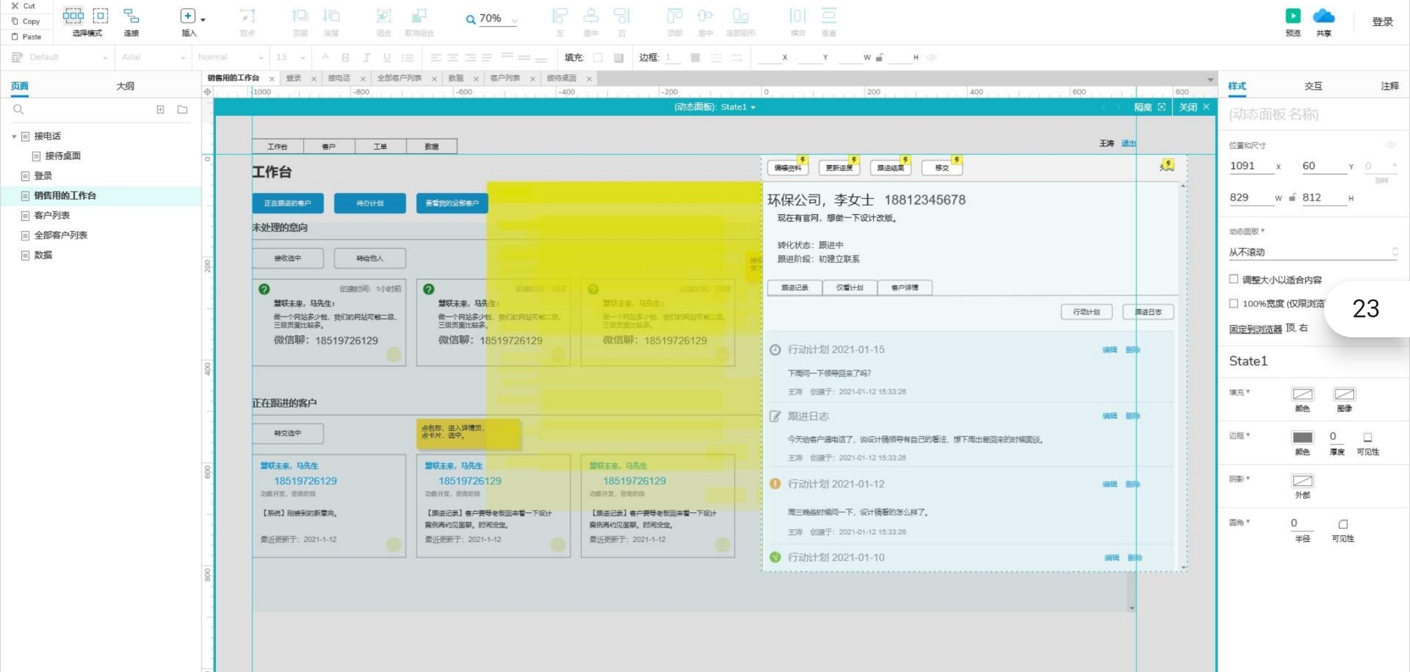
Task: Open the 从不滚动 scroll dropdown
Action: coord(1314,252)
